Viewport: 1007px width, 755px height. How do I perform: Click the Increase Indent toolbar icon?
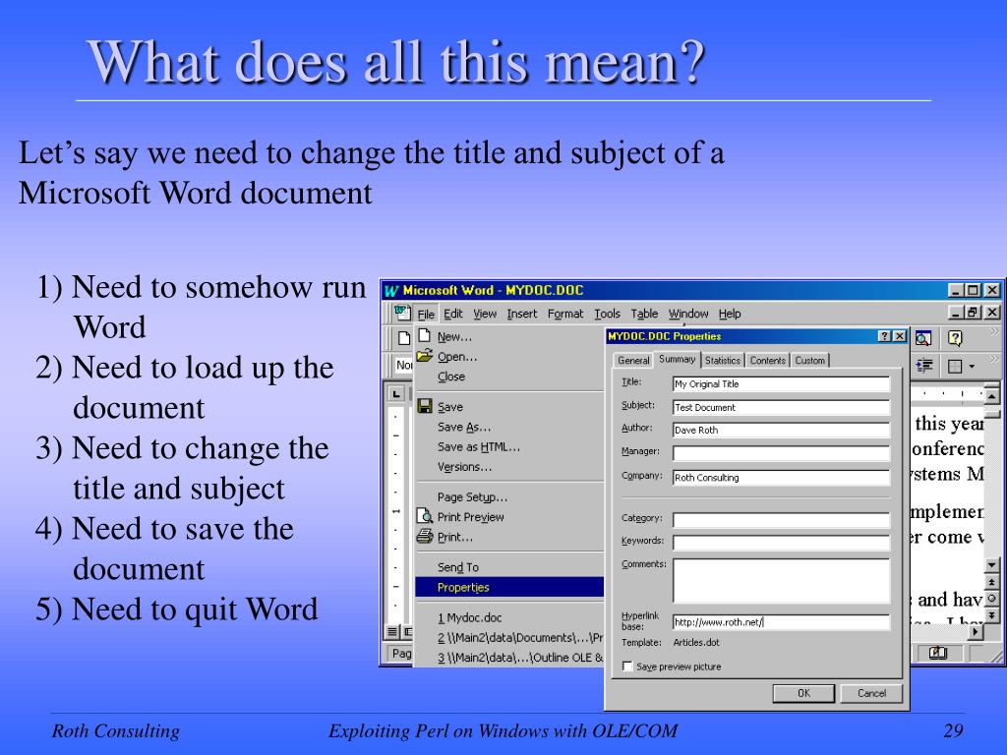pos(923,366)
